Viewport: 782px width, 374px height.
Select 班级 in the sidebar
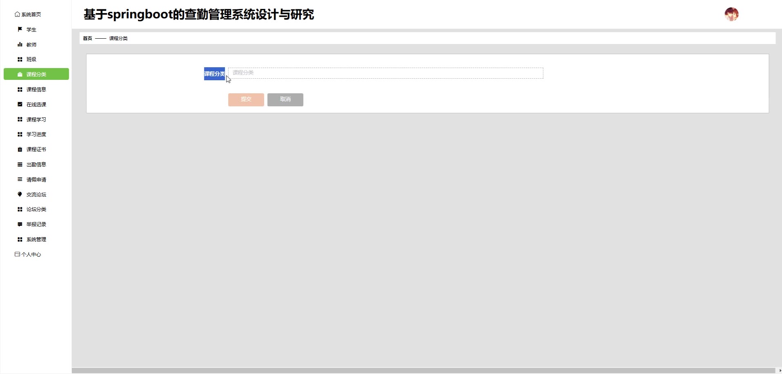click(31, 59)
